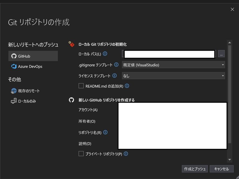
Task: Click the キャンセル button
Action: point(222,169)
